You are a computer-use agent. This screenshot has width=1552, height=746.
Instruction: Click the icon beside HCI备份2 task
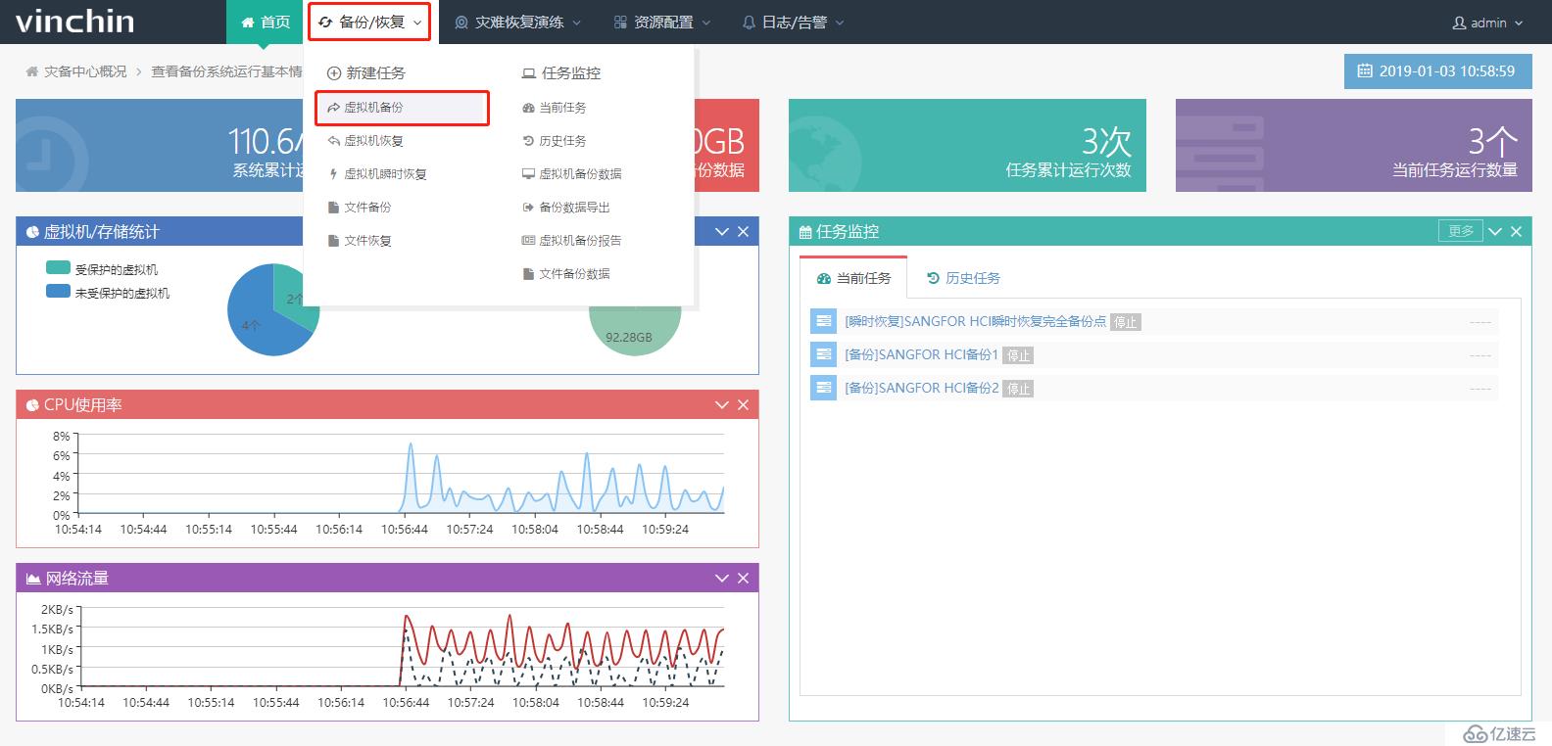(822, 388)
